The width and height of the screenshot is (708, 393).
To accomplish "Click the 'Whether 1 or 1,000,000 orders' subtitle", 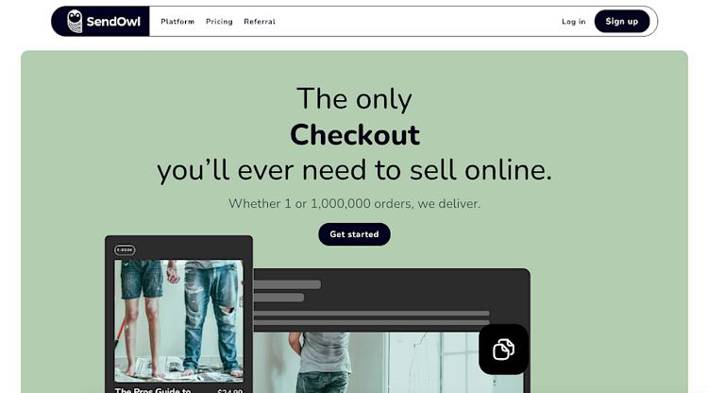I will click(x=354, y=204).
